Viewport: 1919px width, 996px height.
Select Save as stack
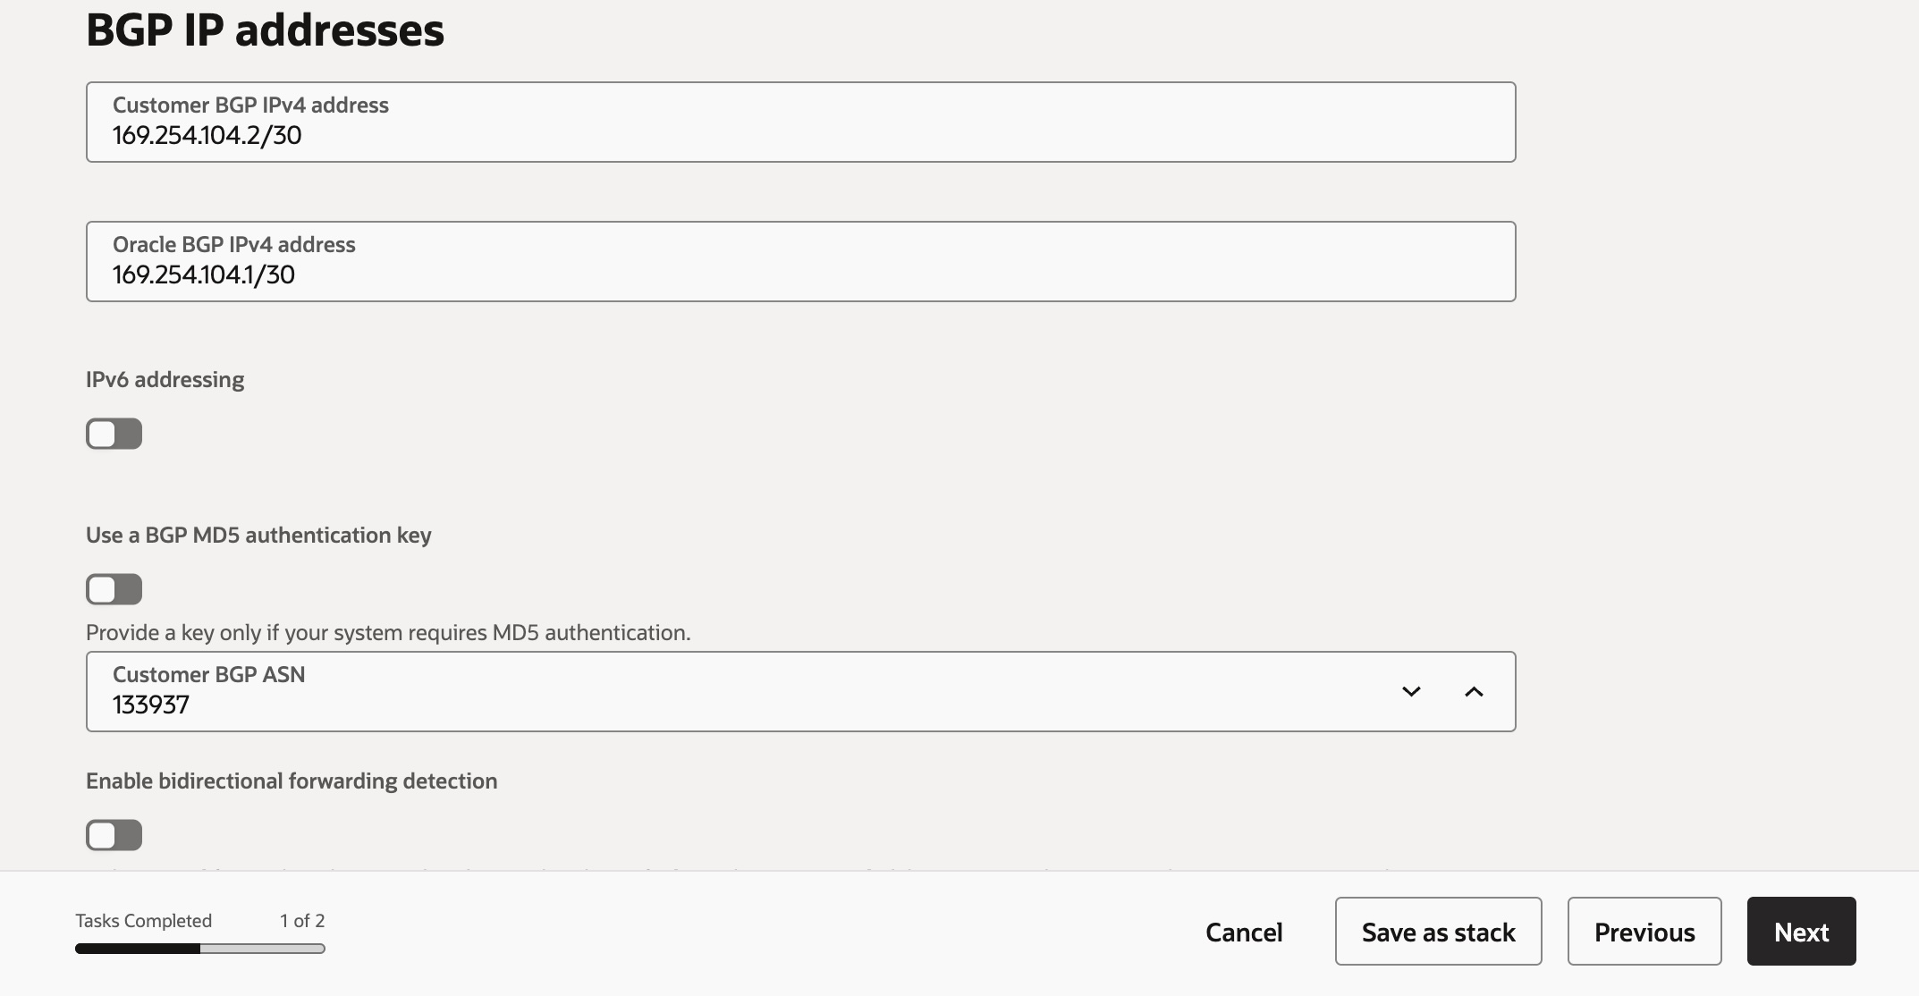1437,931
